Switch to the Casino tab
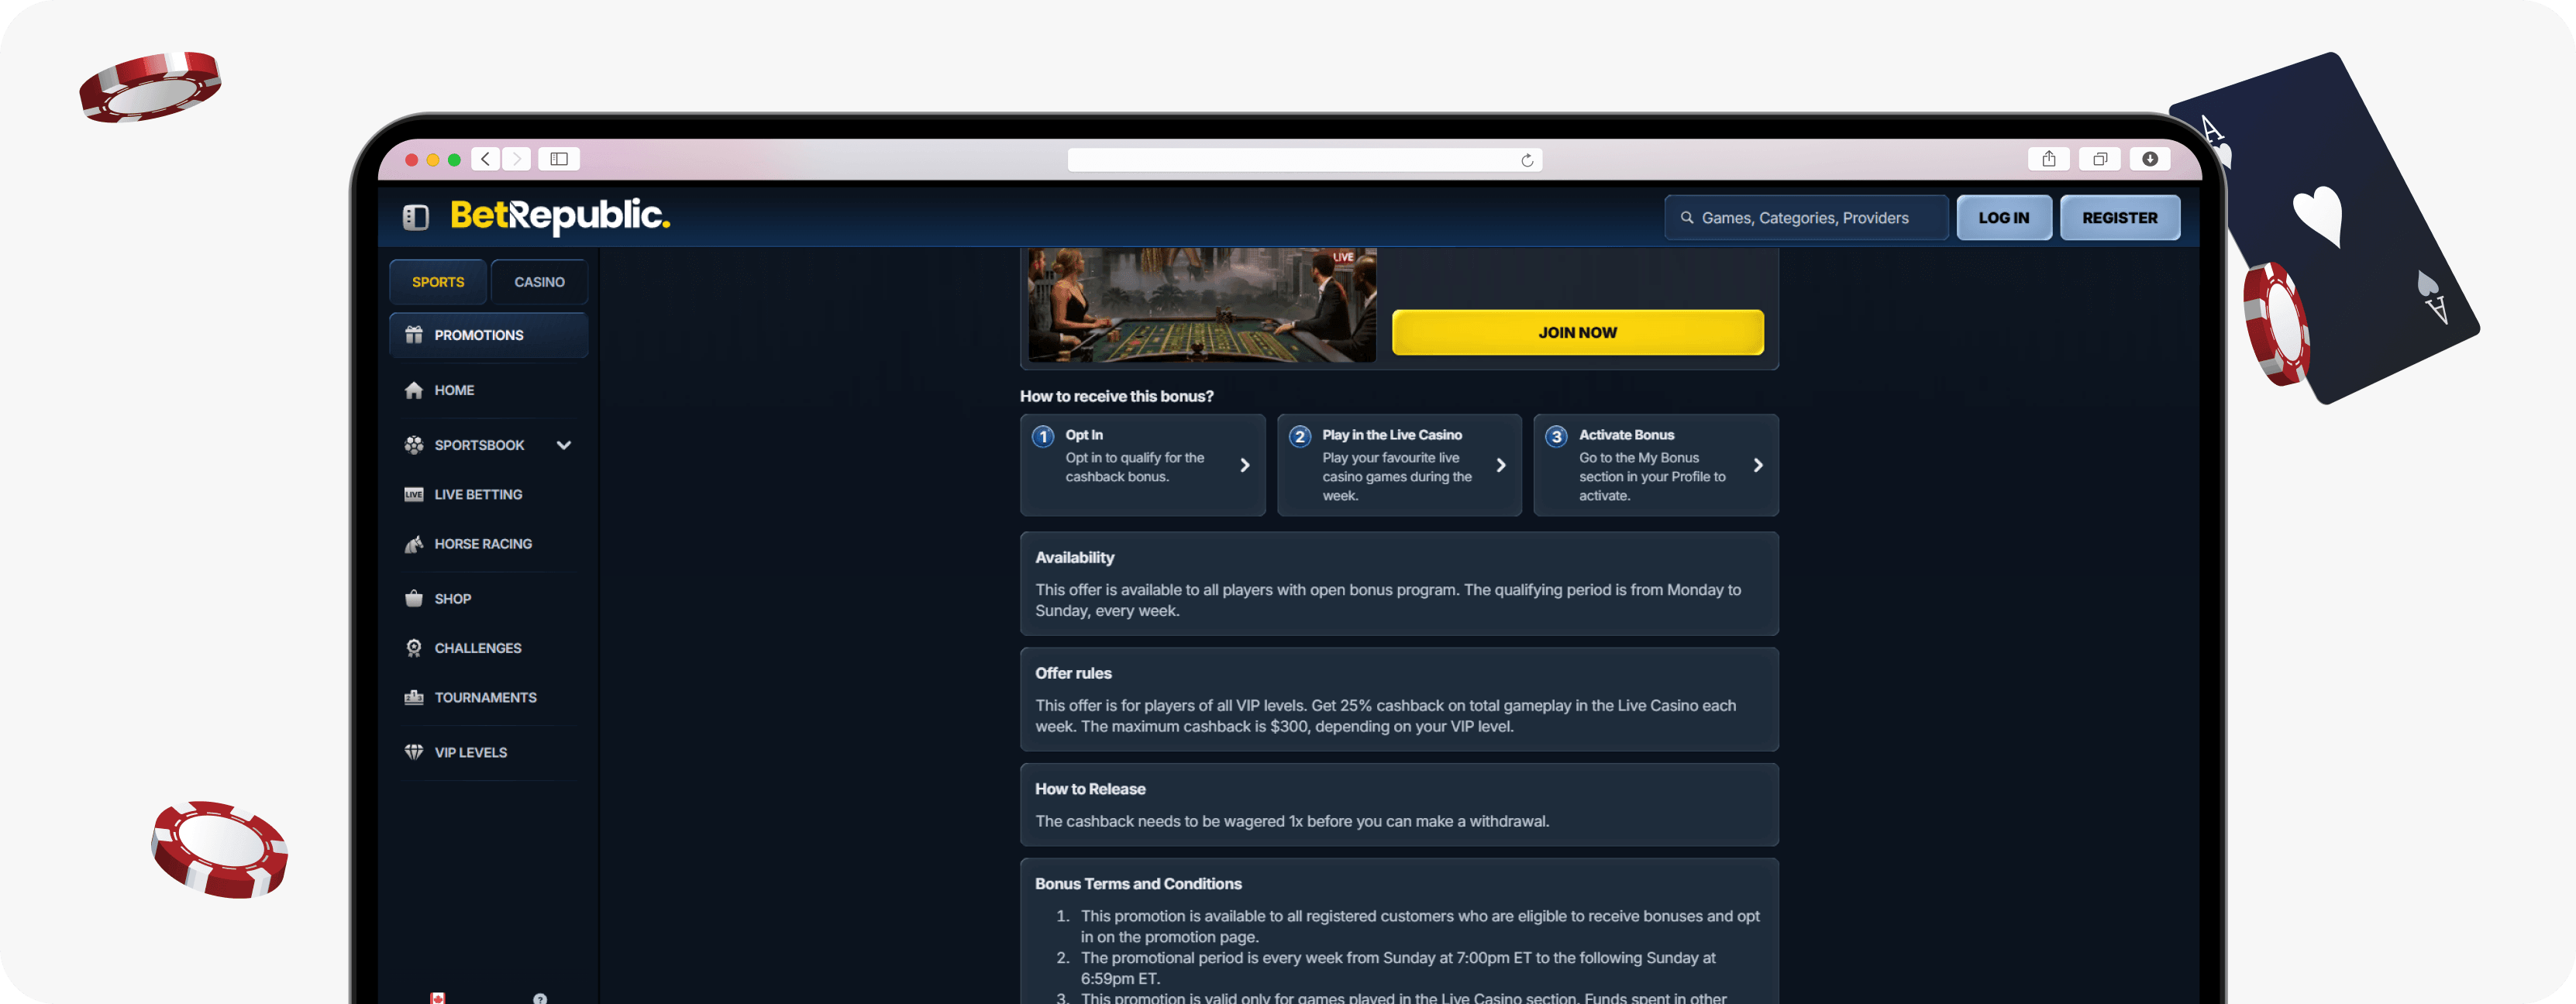Image resolution: width=2576 pixels, height=1004 pixels. (539, 282)
